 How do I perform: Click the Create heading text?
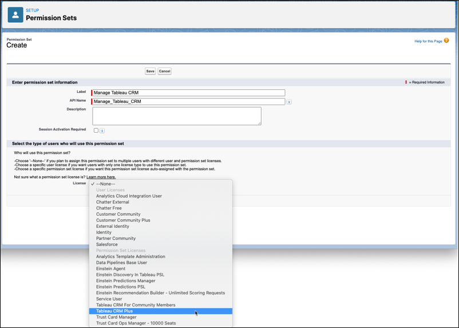pyautogui.click(x=17, y=45)
